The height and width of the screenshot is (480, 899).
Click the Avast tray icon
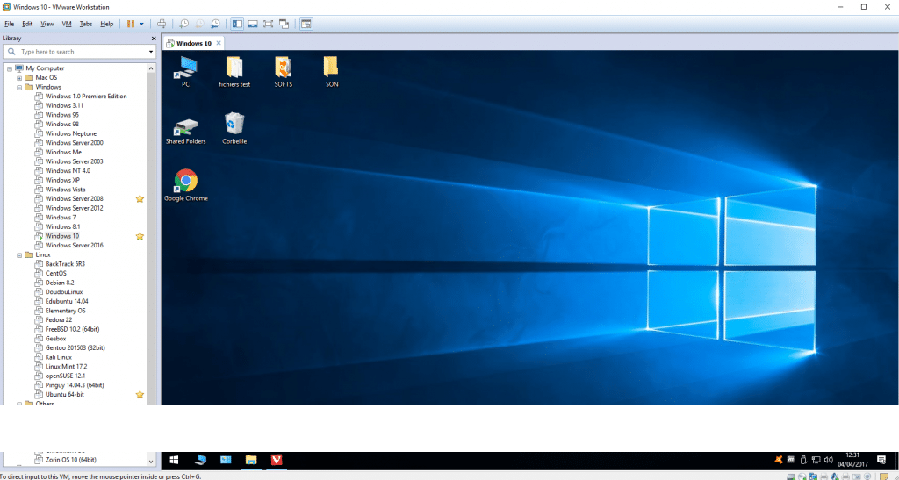pyautogui.click(x=778, y=460)
